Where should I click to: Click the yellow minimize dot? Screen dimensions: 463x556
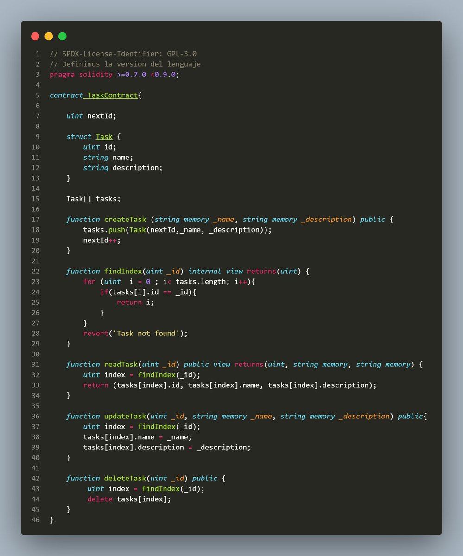pos(49,36)
